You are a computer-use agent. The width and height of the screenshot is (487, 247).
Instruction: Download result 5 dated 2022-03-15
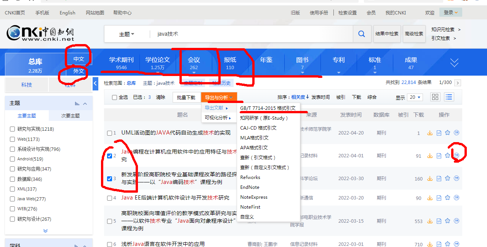point(430,221)
